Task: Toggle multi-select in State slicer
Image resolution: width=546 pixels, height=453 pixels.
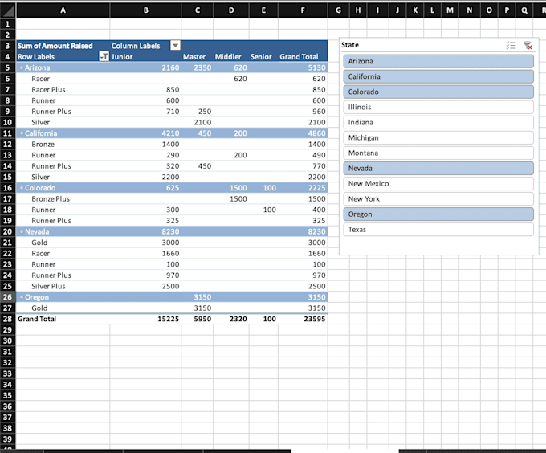Action: point(511,45)
